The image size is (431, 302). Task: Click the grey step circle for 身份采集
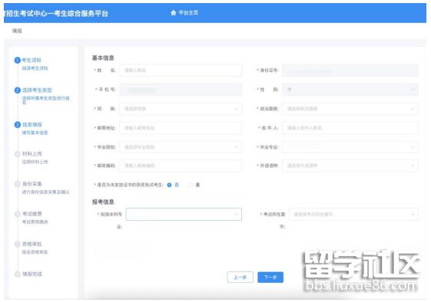coord(18,184)
